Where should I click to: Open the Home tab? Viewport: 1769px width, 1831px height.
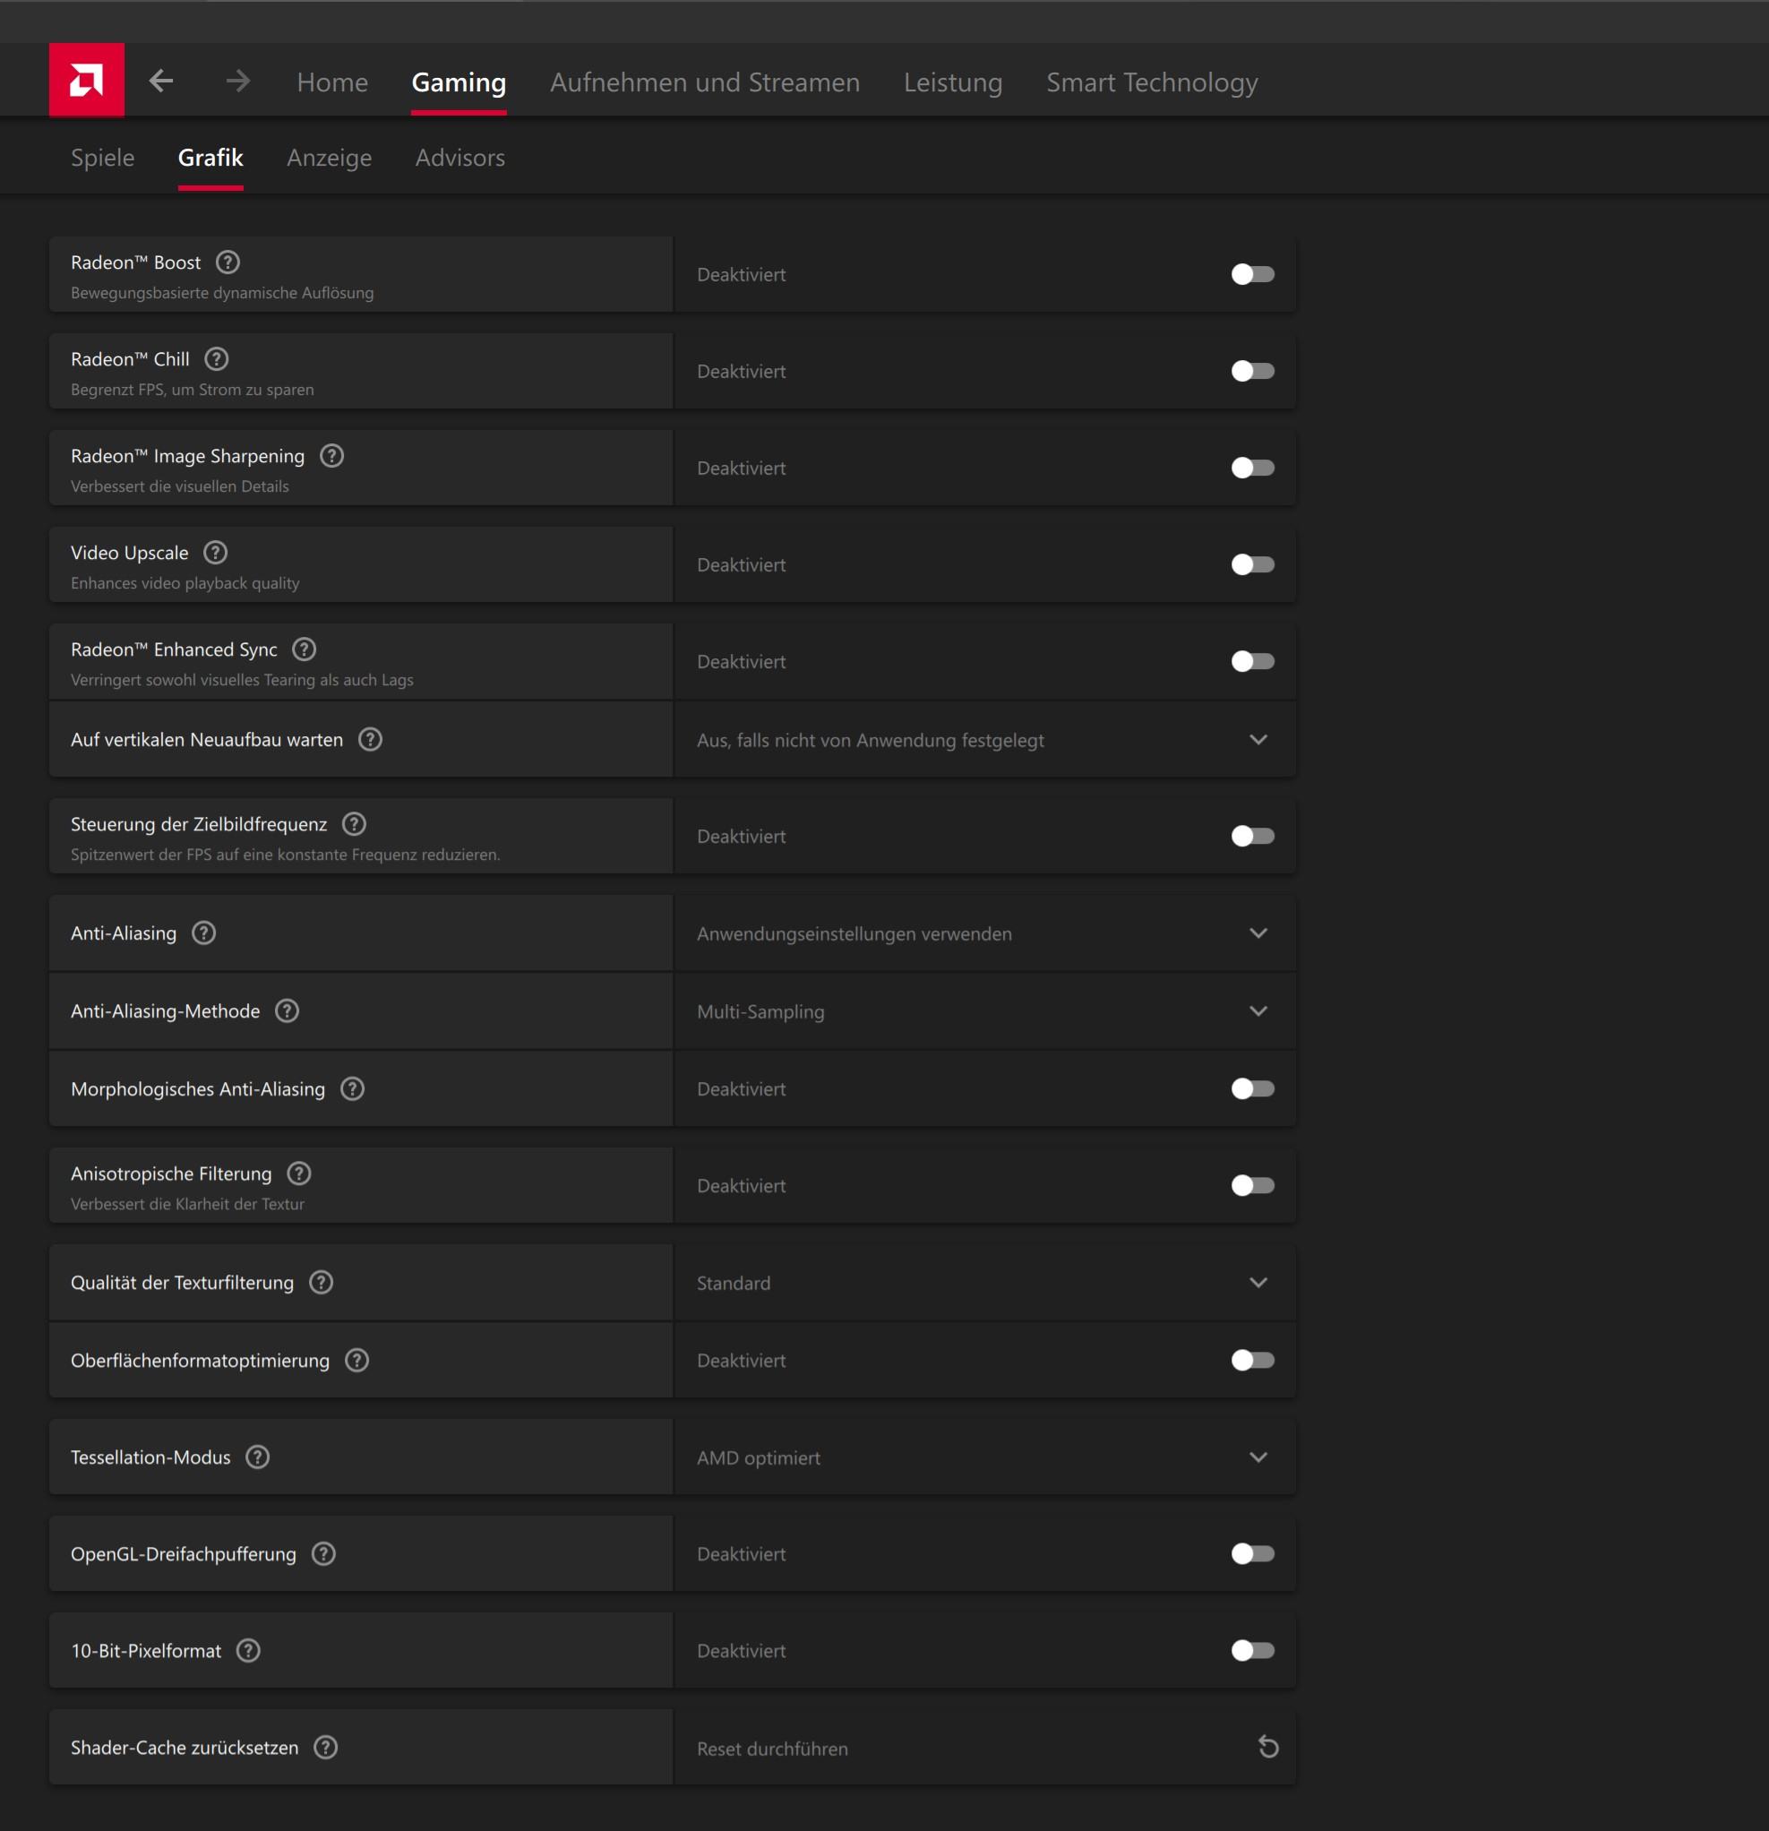click(332, 82)
